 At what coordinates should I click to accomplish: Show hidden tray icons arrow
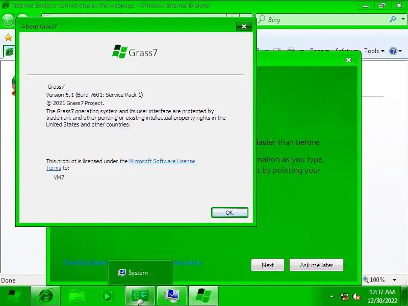click(x=332, y=296)
